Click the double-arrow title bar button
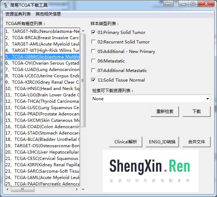The width and height of the screenshot is (217, 197). 168,4
